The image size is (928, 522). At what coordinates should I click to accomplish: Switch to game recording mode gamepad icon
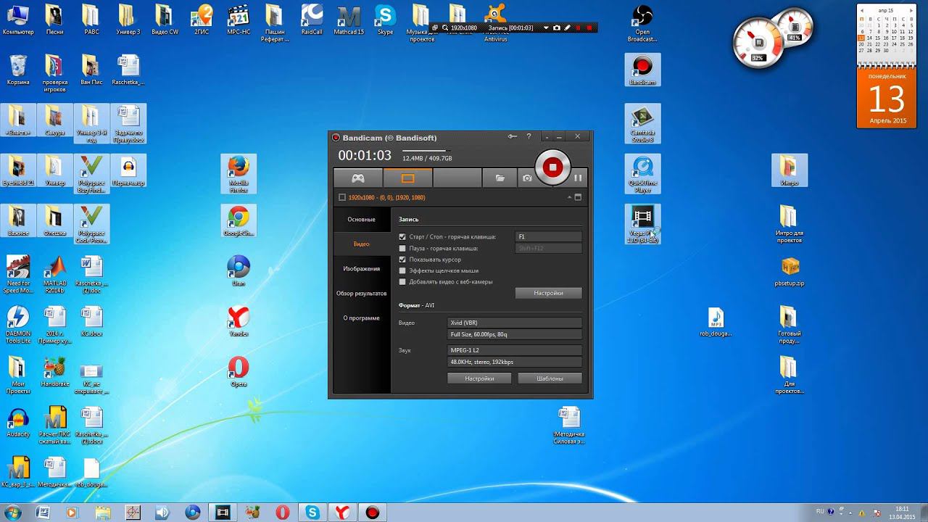(x=357, y=178)
